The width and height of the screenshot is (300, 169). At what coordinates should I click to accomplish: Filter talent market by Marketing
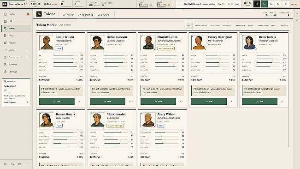point(240,25)
